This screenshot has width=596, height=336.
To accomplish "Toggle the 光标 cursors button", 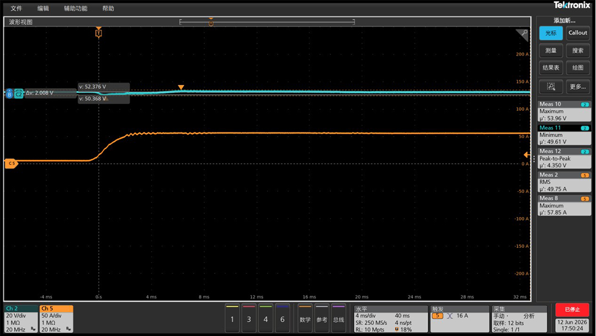I will (551, 33).
